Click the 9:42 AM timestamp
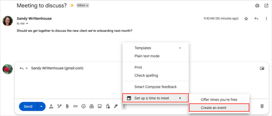The height and width of the screenshot is (116, 272). click(221, 19)
